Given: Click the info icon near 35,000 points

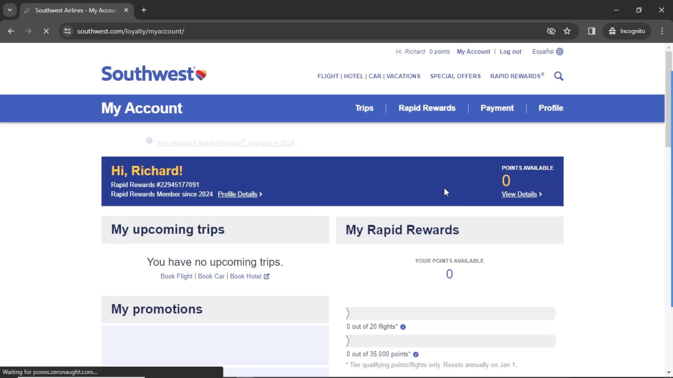Looking at the screenshot, I should click(415, 354).
